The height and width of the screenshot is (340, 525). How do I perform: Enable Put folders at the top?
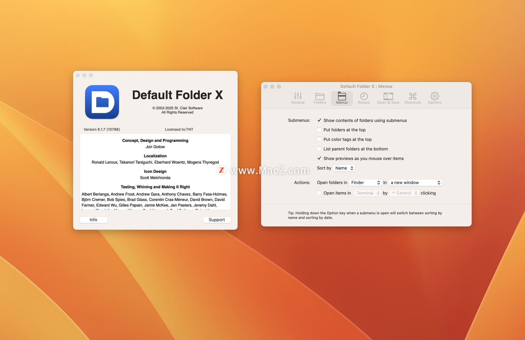(x=319, y=130)
